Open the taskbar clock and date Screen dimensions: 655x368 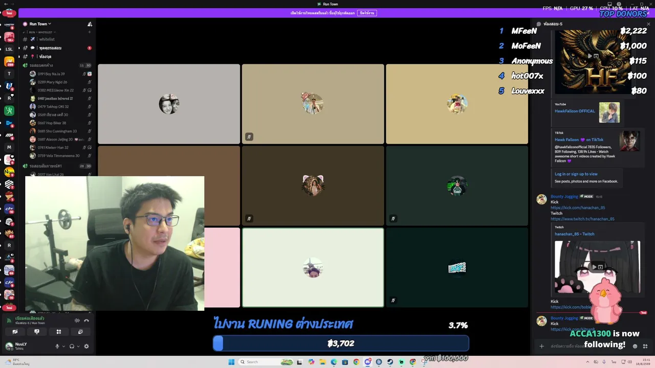pos(643,362)
